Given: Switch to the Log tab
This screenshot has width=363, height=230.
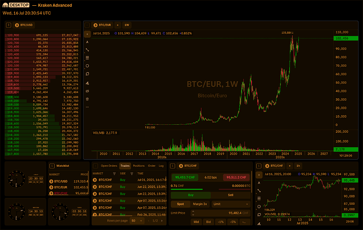Looking at the screenshot, I should pyautogui.click(x=161, y=166).
